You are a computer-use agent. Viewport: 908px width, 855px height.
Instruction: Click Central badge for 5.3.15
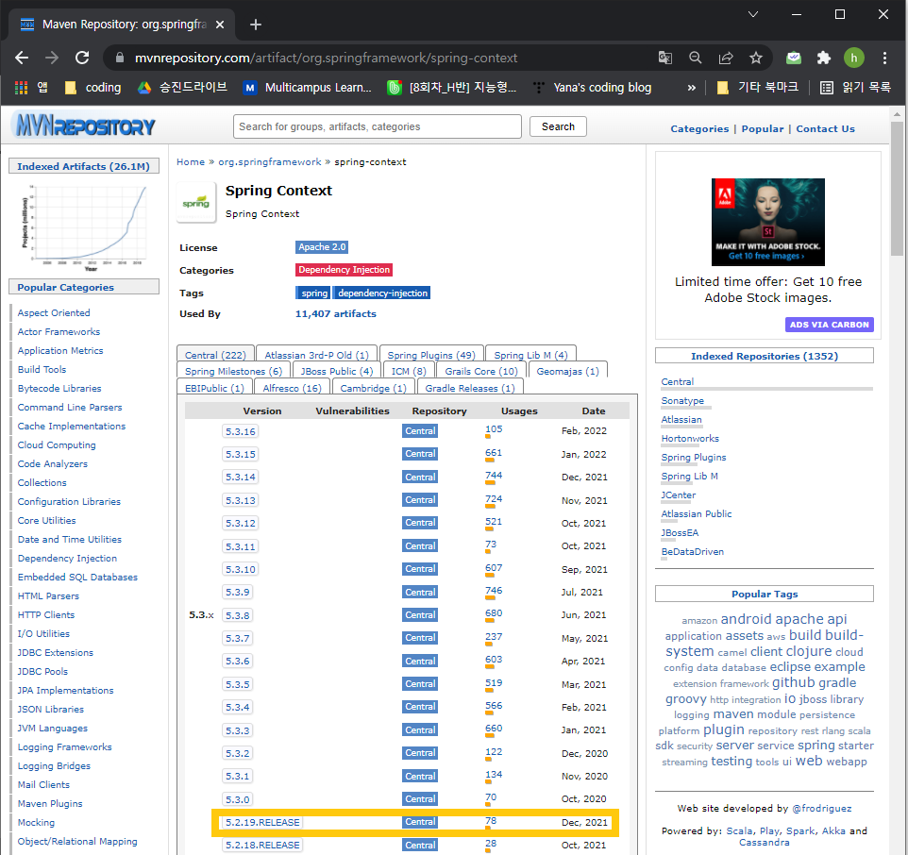tap(420, 454)
